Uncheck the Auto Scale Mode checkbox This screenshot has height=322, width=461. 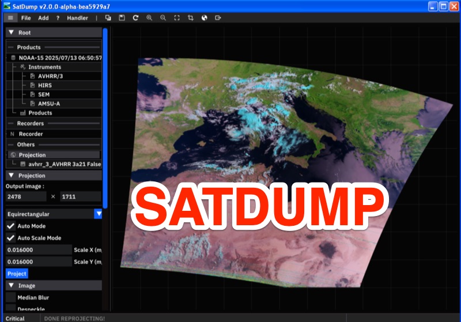point(11,238)
